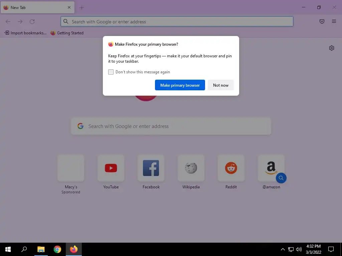Screen dimensions: 342x256
Task: Close the New Tab tab
Action: 69,7
